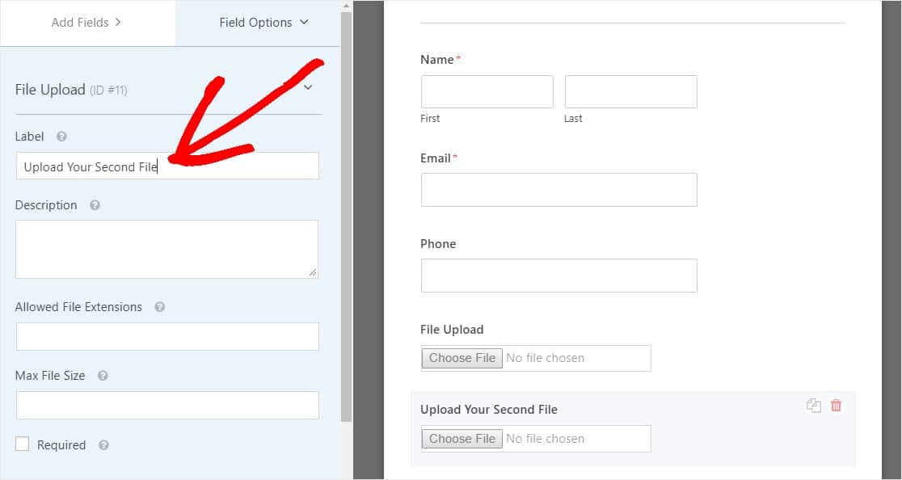
Task: Focus the Label input field
Action: tap(167, 166)
